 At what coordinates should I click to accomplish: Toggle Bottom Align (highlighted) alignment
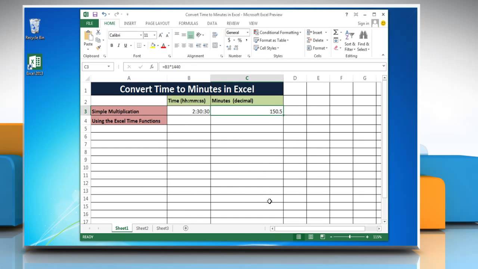[191, 35]
